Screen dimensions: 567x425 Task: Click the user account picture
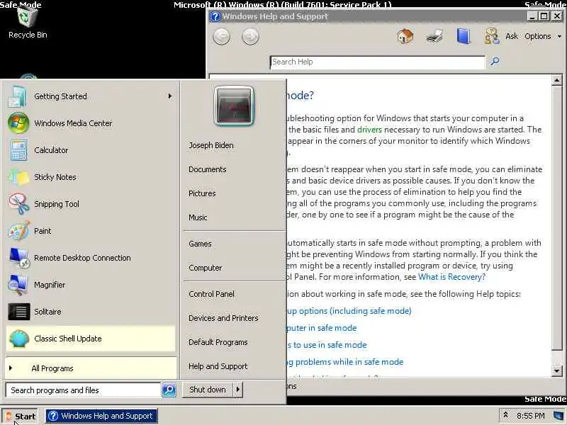tap(234, 106)
